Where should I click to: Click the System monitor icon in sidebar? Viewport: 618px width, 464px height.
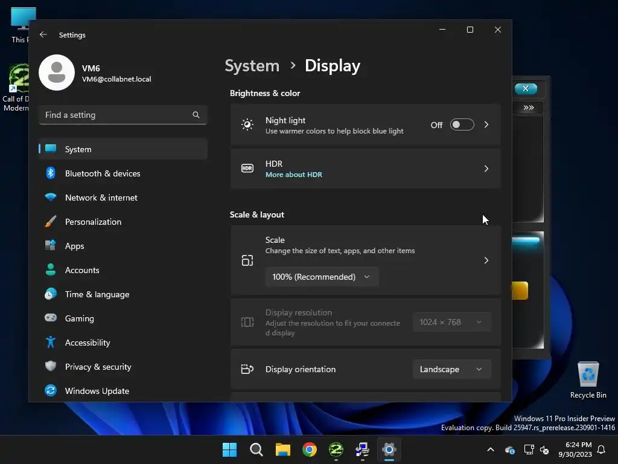pos(51,149)
